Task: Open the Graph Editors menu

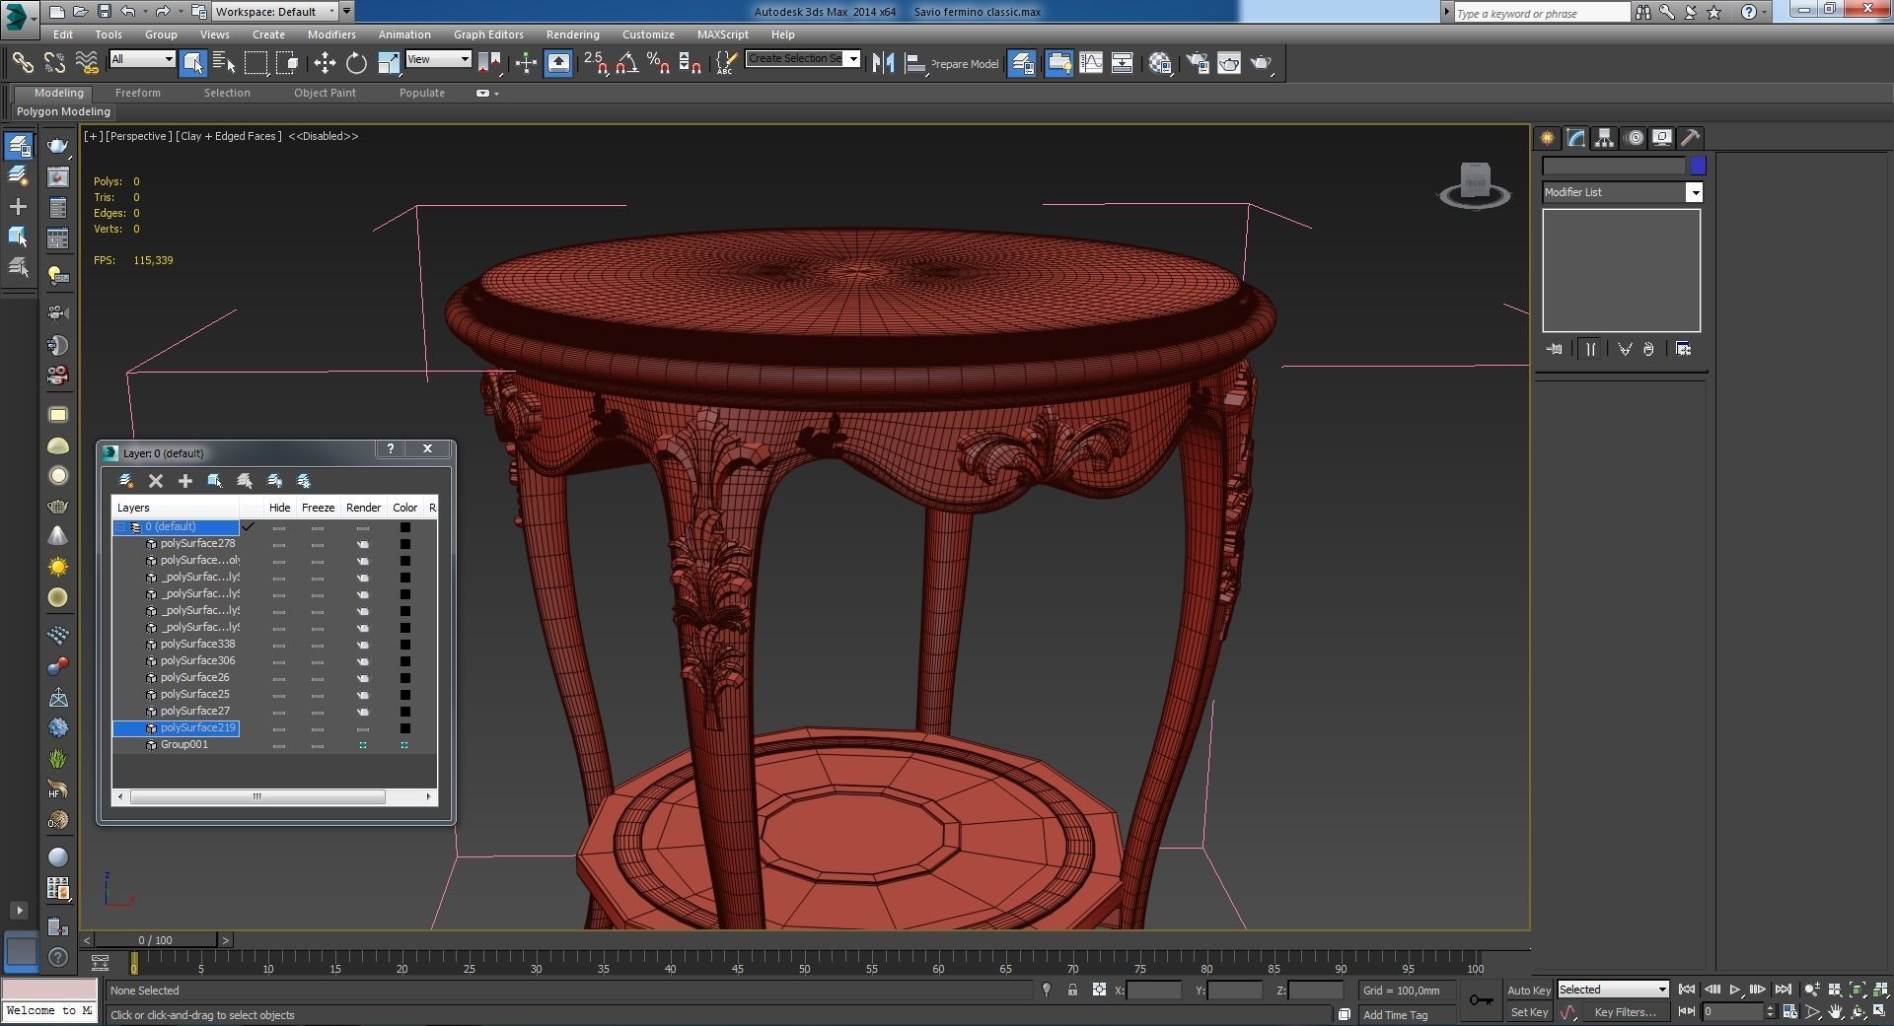Action: 488,34
